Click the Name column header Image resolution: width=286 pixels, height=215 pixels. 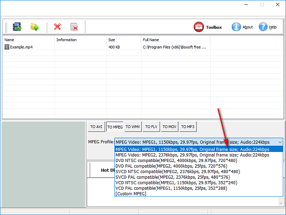(x=29, y=40)
